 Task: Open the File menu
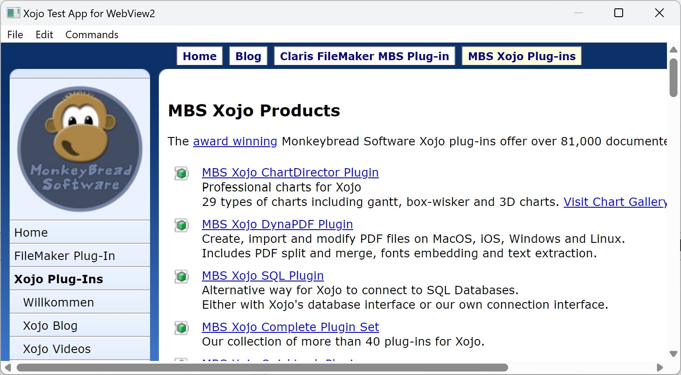[x=15, y=34]
